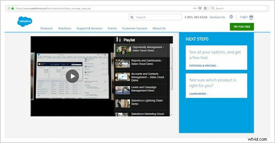Select Reports and Dashboards thumbnail in playlist

123,63
